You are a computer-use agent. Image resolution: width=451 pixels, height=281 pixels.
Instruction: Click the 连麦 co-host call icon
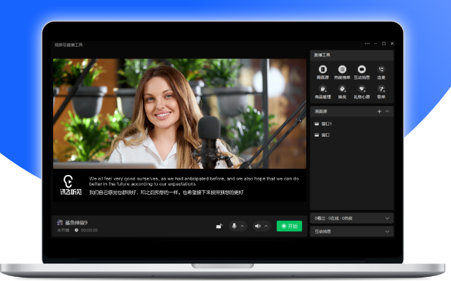pos(381,70)
